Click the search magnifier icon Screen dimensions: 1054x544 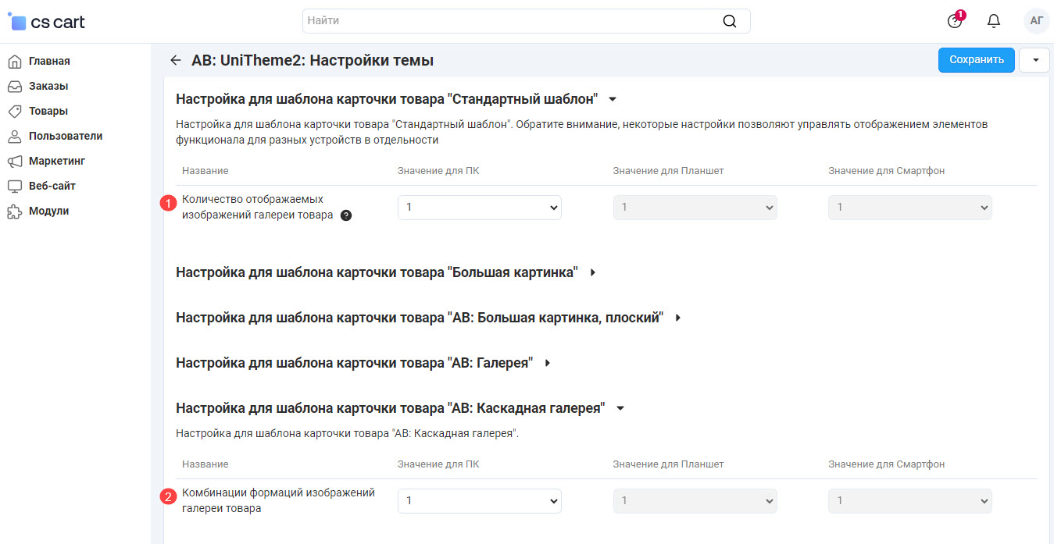[x=729, y=21]
